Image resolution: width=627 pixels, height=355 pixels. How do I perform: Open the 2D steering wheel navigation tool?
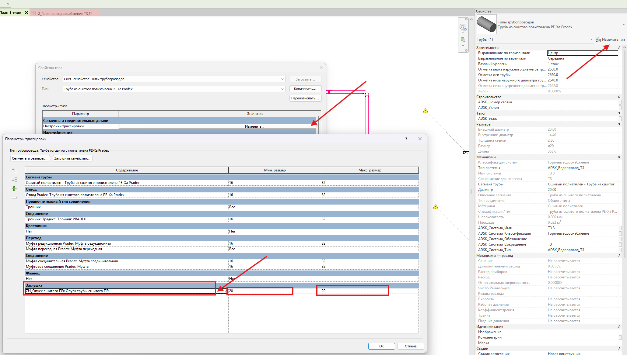463,27
